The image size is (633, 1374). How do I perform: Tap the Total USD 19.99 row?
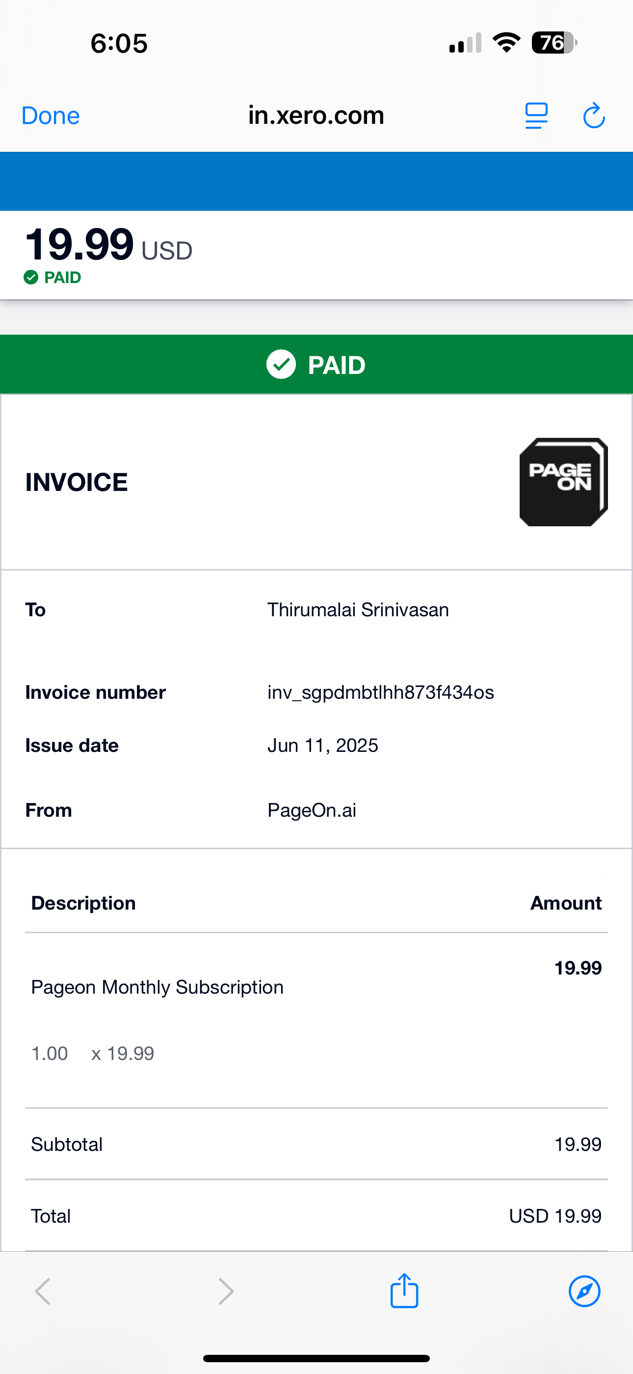[x=316, y=1216]
